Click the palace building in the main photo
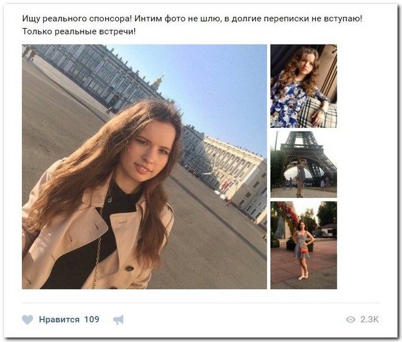Screen dimensions: 402x342 coord(97,74)
